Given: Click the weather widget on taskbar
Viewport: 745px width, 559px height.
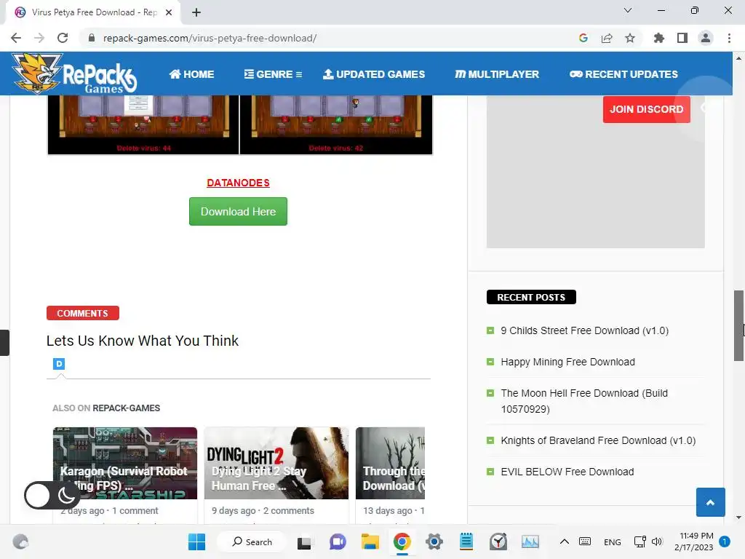Looking at the screenshot, I should 20,542.
